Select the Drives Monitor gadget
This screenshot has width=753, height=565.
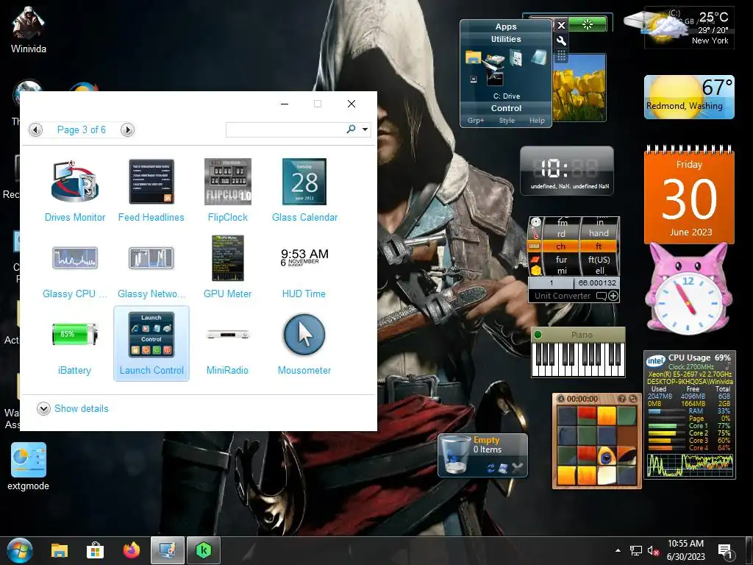75,191
